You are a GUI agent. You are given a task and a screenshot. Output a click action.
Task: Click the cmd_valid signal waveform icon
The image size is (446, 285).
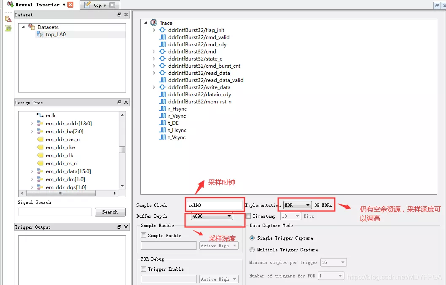click(x=162, y=37)
